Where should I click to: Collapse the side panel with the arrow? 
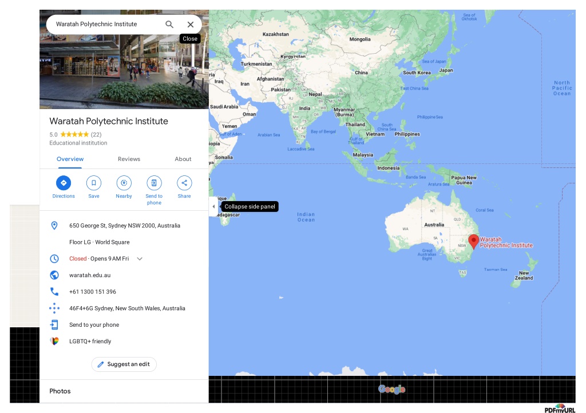(213, 206)
